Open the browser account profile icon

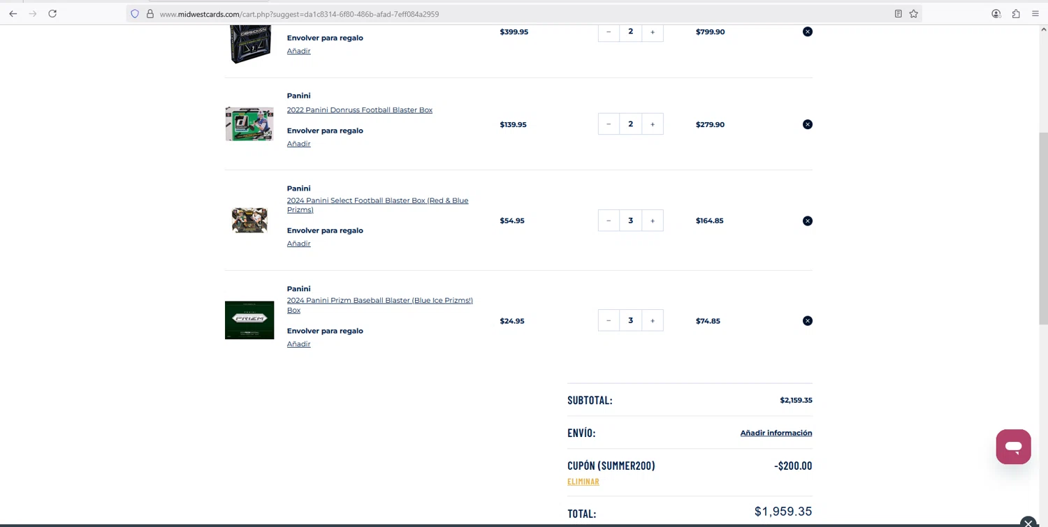[996, 14]
